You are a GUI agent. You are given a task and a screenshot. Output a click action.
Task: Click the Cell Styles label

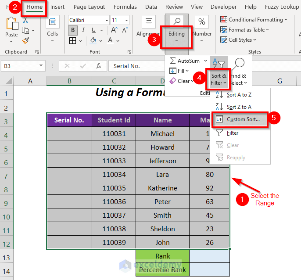point(240,40)
